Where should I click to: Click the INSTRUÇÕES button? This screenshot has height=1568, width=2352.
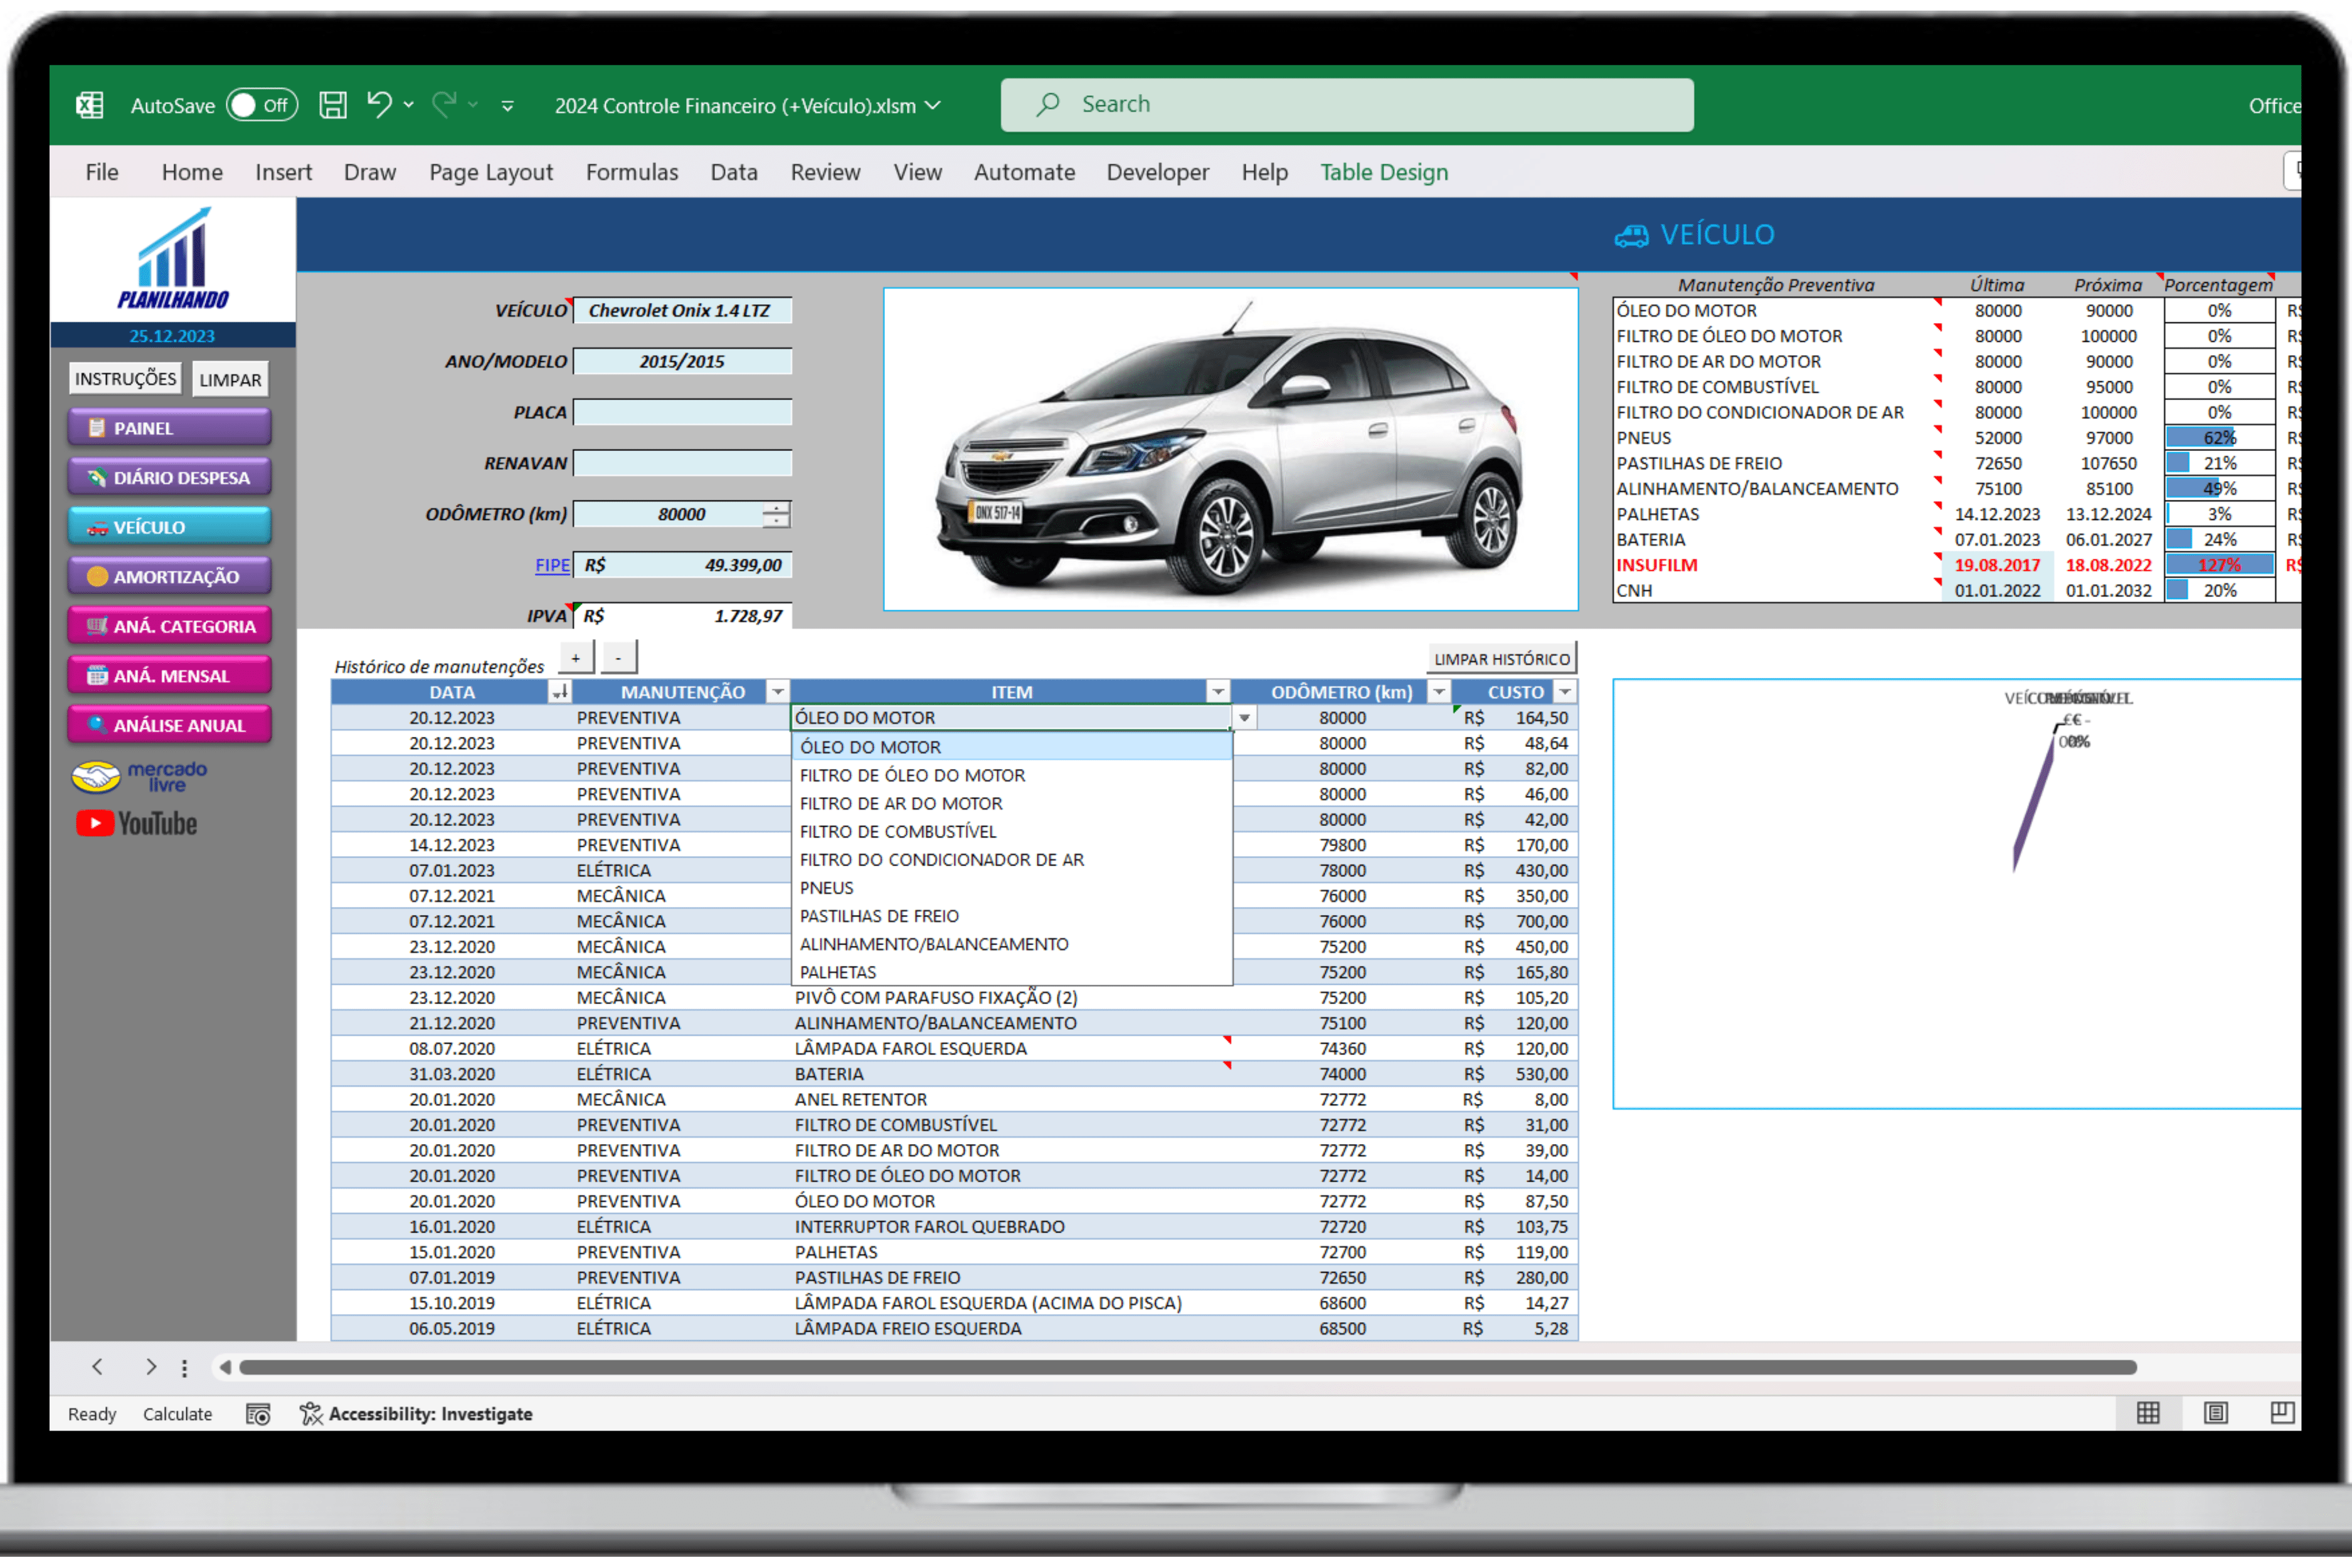(125, 379)
